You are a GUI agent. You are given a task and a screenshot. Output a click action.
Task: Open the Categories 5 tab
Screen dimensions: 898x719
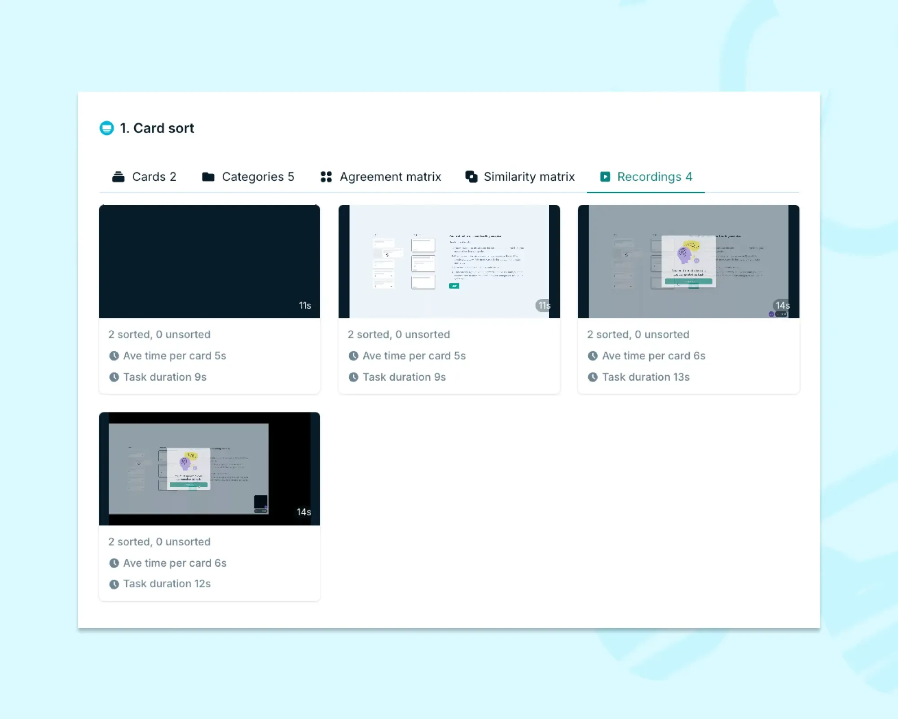248,177
